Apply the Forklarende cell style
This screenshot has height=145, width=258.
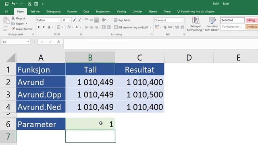(x=233, y=27)
